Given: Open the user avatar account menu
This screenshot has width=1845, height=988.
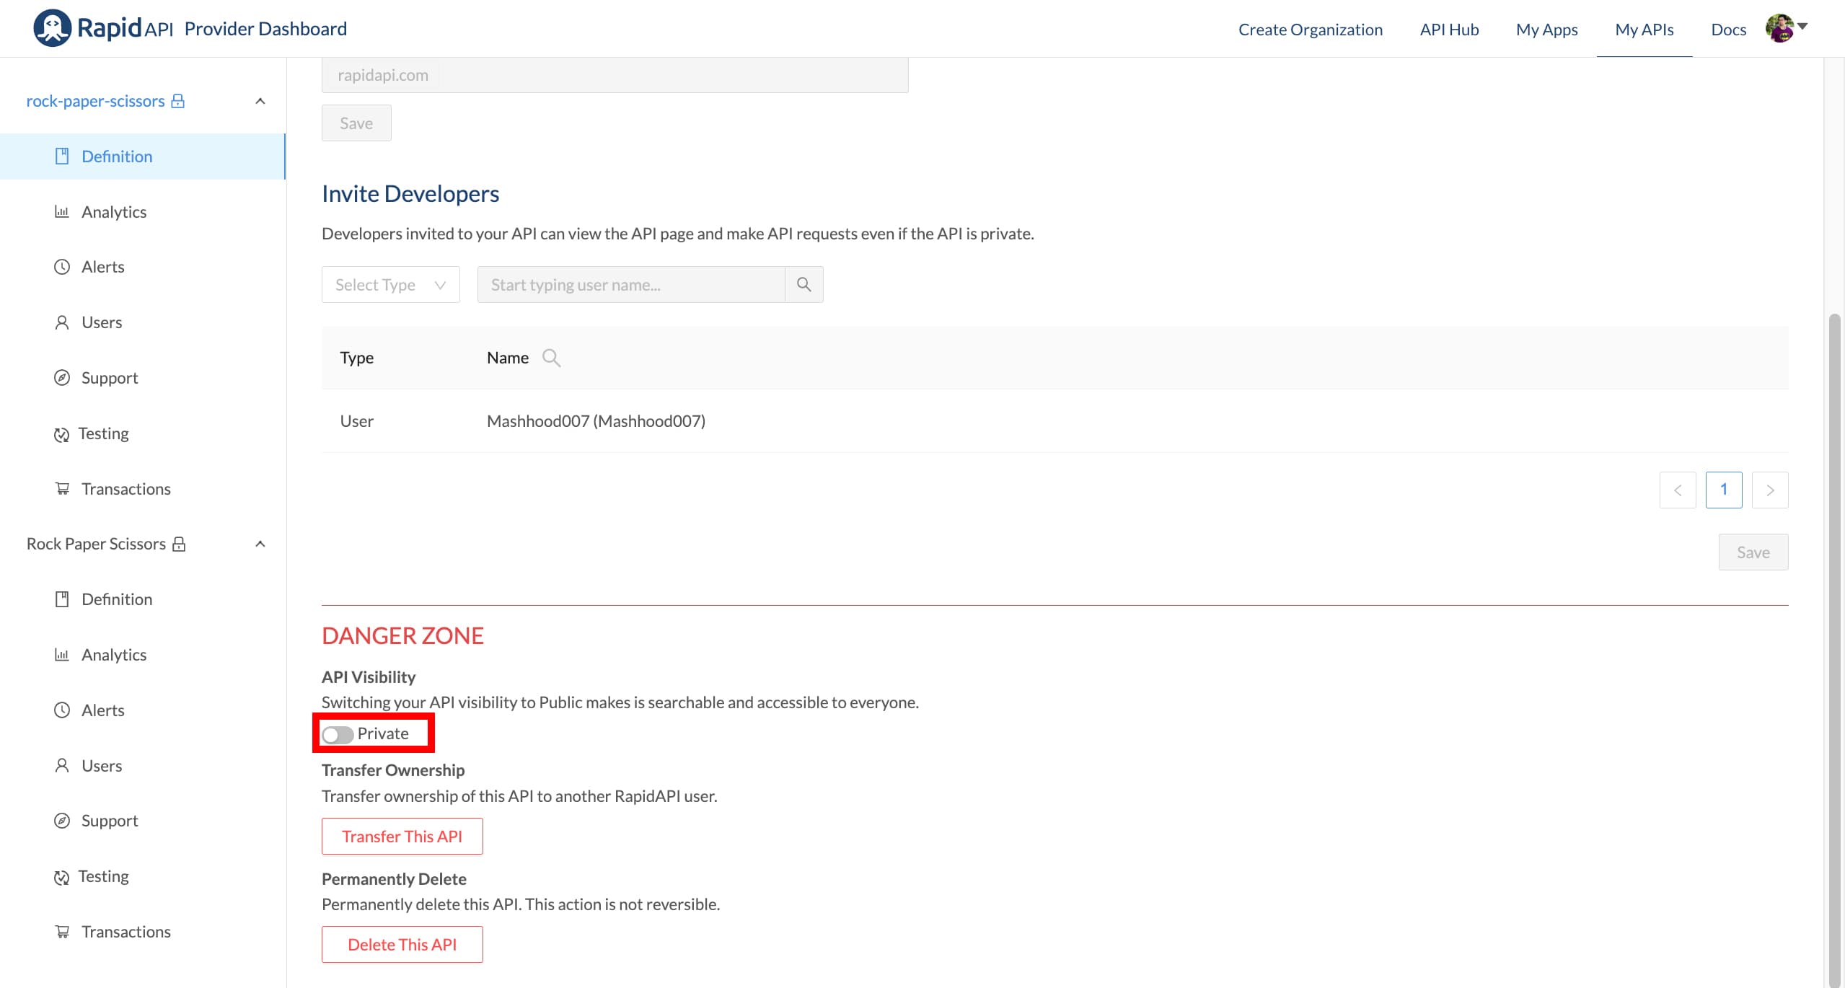Looking at the screenshot, I should [x=1786, y=28].
